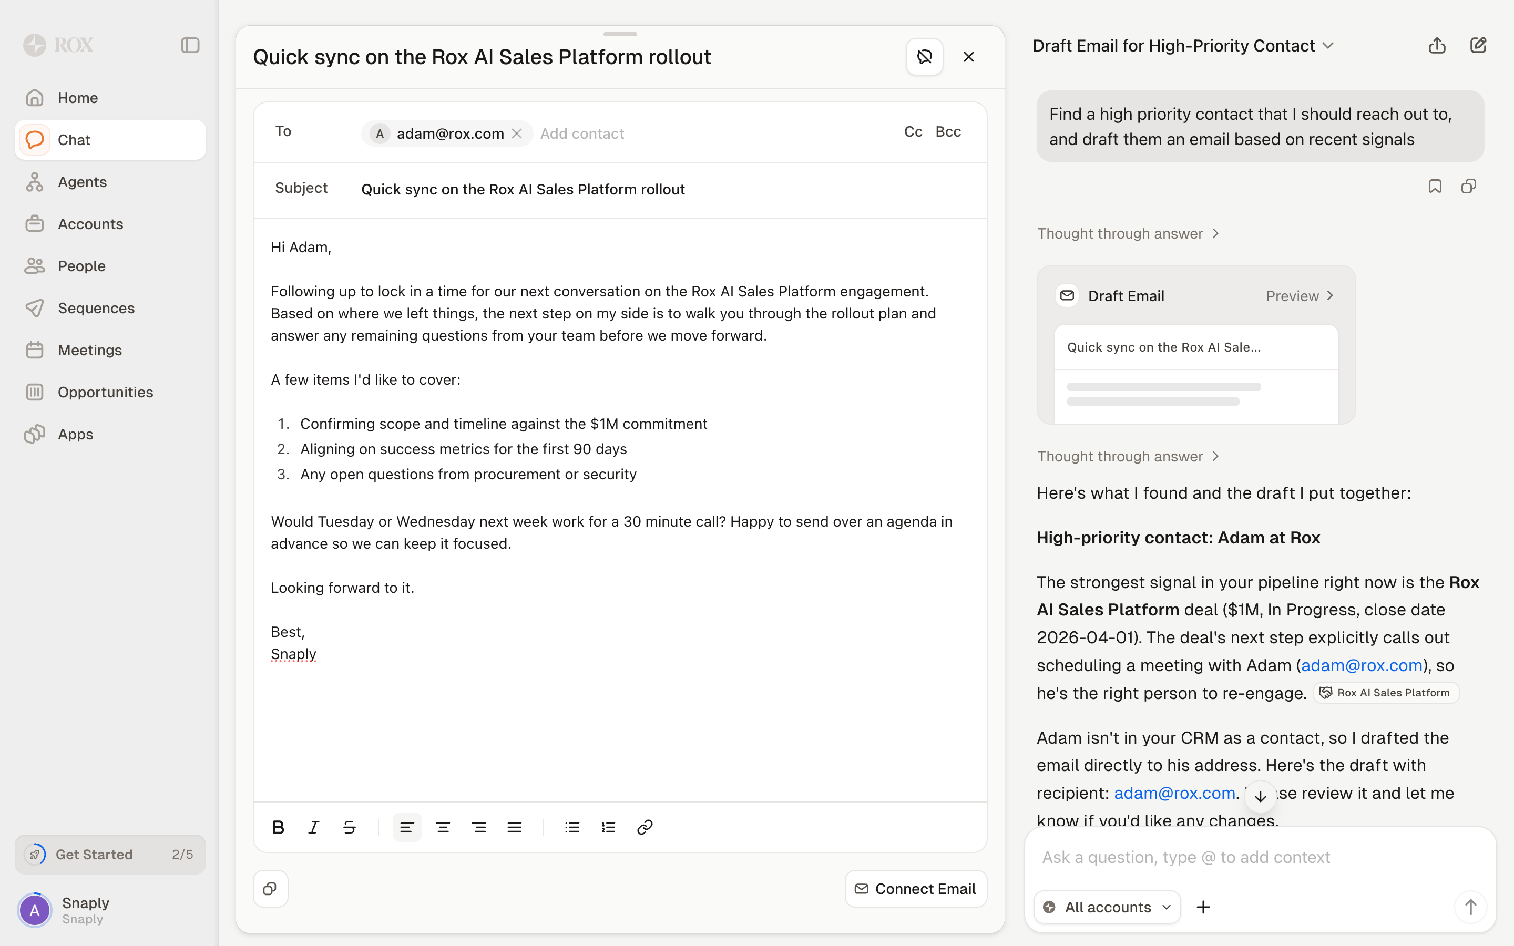Go to Opportunities
1514x946 pixels.
[110, 392]
